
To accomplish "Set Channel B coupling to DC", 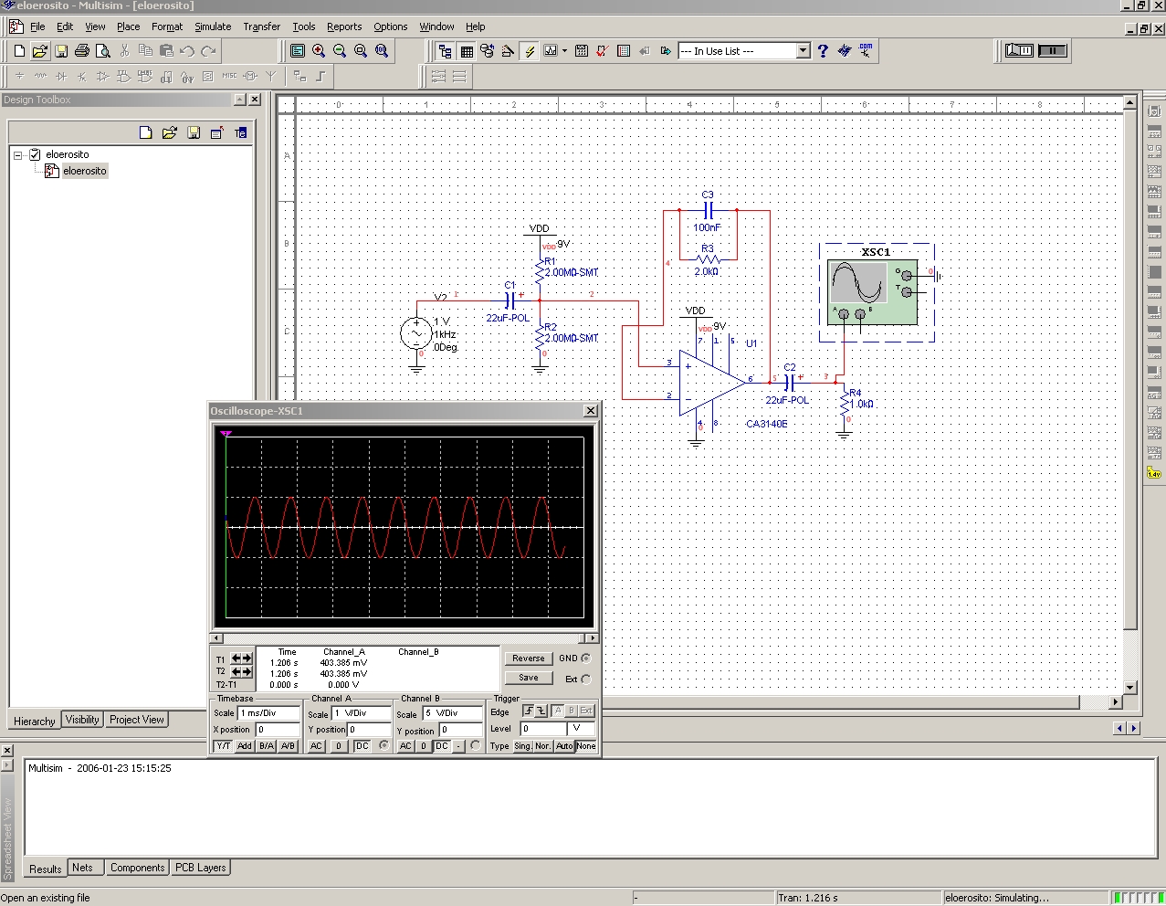I will click(x=441, y=746).
